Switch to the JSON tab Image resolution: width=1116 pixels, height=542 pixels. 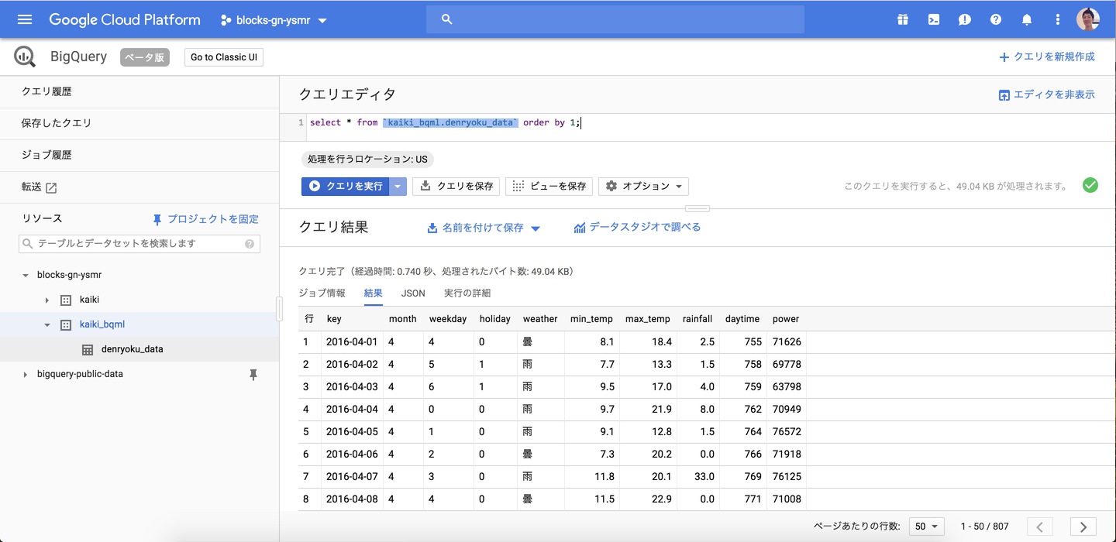point(413,293)
